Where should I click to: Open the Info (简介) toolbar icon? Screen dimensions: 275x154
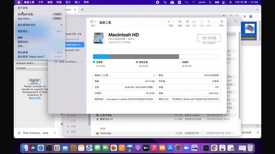[222, 22]
